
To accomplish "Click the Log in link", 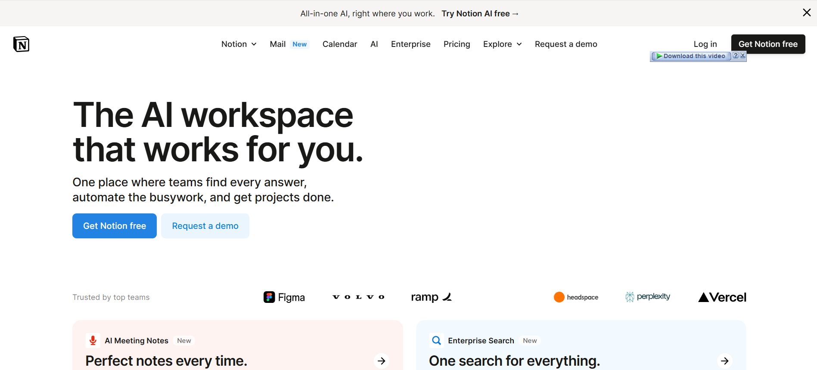I will click(705, 44).
